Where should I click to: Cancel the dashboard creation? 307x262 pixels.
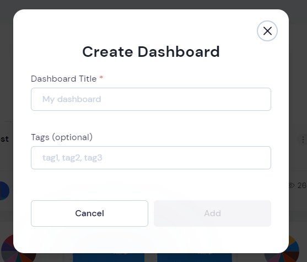click(89, 213)
